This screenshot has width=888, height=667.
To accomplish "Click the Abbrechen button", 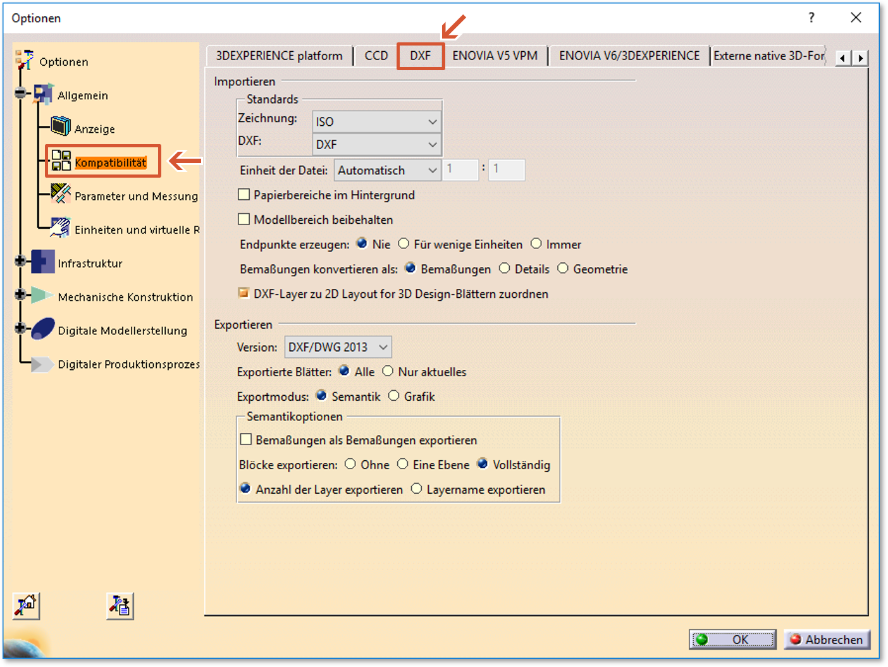I will (827, 640).
